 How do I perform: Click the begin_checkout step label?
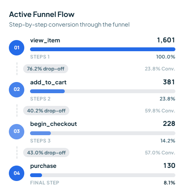point(54,124)
